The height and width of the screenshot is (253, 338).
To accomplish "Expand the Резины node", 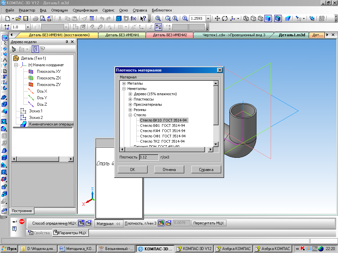I will click(130, 110).
